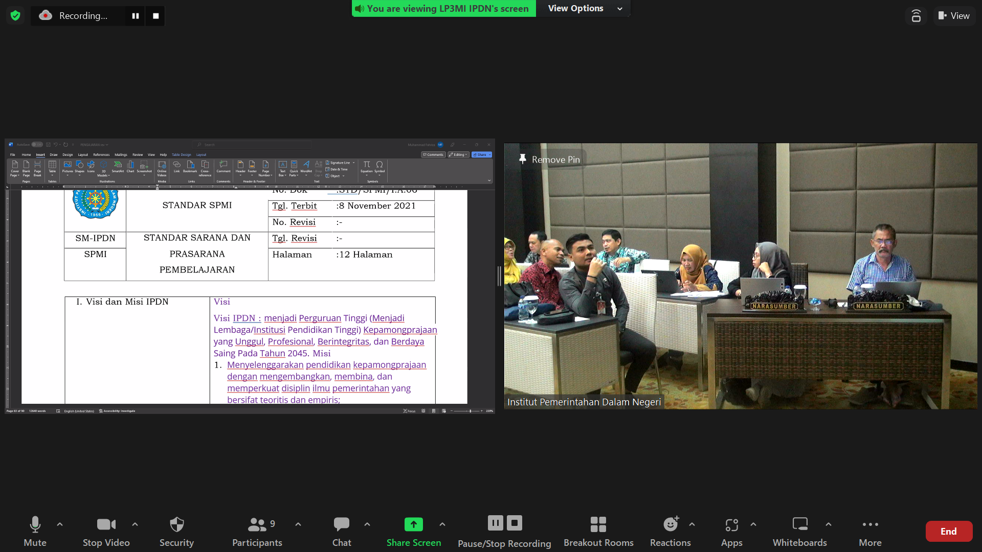Insert a Cross-reference in Word
Screen dimensions: 982x552
pyautogui.click(x=205, y=168)
